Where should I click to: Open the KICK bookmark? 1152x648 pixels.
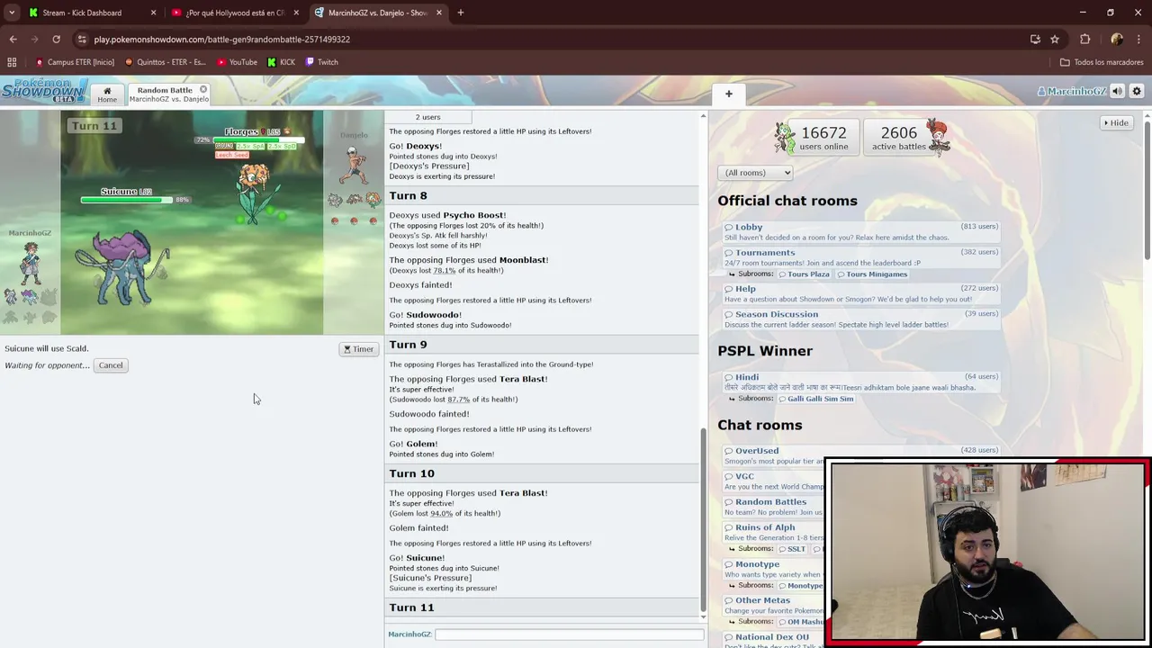[282, 62]
